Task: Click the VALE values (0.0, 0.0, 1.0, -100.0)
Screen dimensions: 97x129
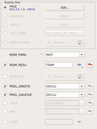Action: (x=22, y=9)
